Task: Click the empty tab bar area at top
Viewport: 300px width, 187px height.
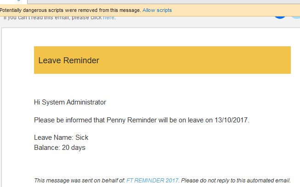Action: tap(164, 2)
